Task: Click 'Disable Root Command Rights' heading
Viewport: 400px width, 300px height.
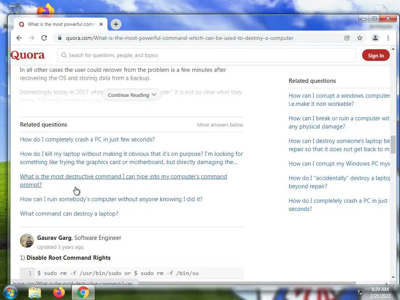Action: 68,258
